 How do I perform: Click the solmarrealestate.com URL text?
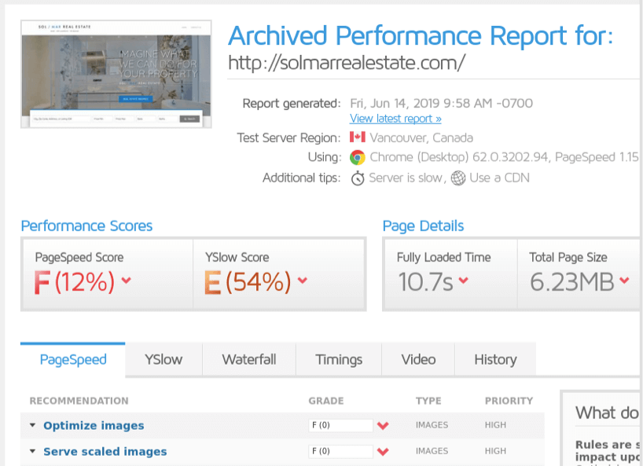pyautogui.click(x=347, y=63)
